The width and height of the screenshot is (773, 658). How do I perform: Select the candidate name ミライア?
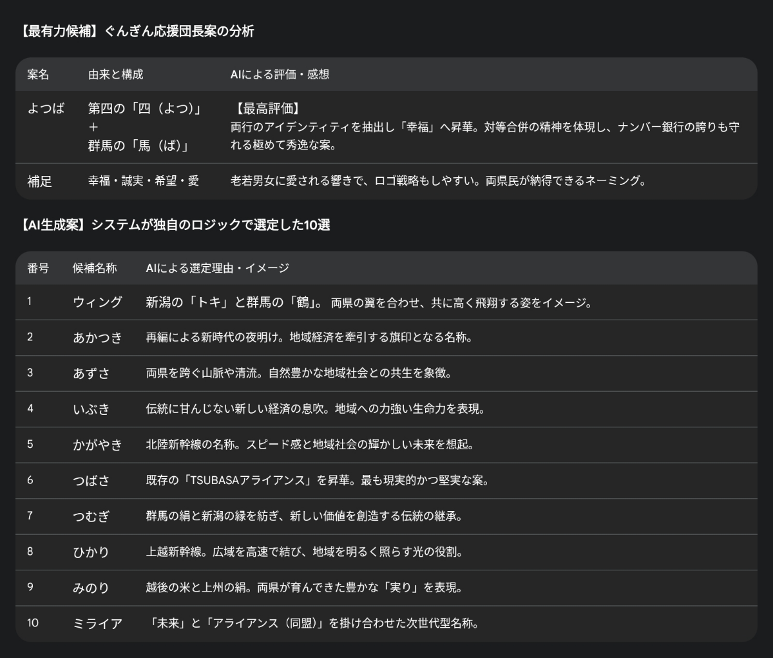tap(97, 623)
